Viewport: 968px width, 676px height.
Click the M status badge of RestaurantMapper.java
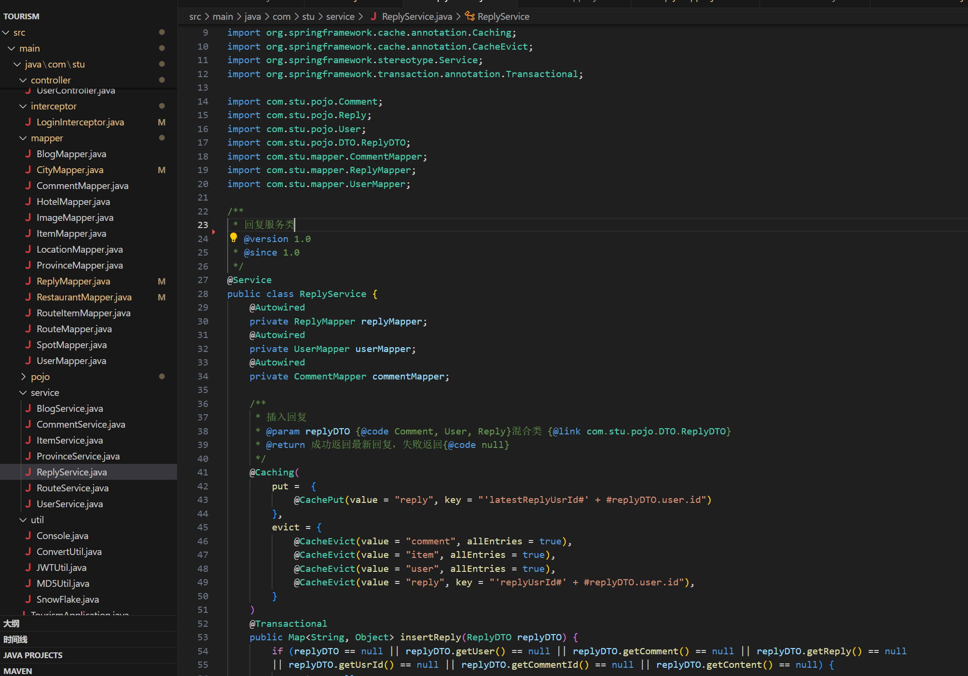(x=162, y=297)
